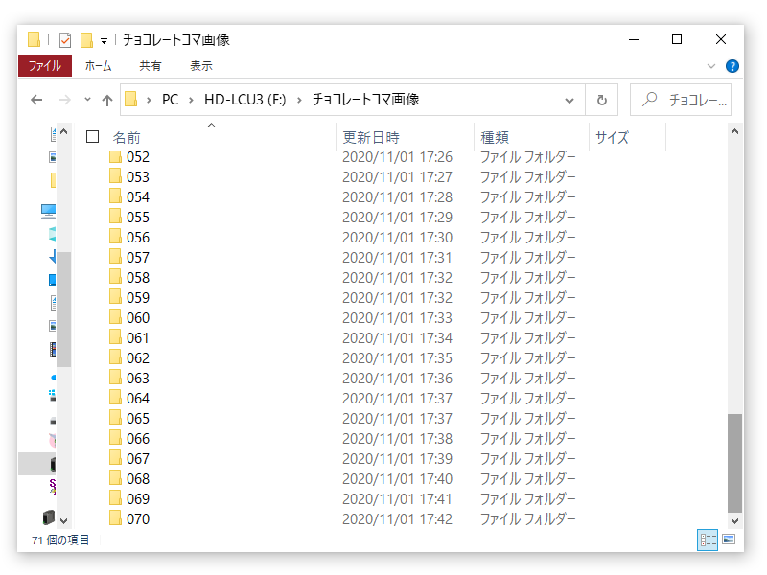
Task: Click the folder icon in address bar
Action: [x=130, y=100]
